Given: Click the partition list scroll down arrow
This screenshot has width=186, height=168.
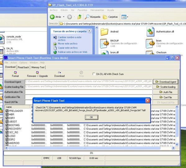Looking at the screenshot, I should pos(177,144).
